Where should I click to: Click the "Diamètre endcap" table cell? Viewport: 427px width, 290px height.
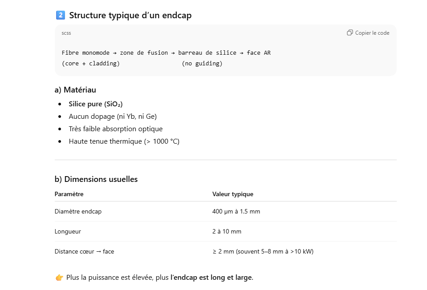tap(78, 211)
